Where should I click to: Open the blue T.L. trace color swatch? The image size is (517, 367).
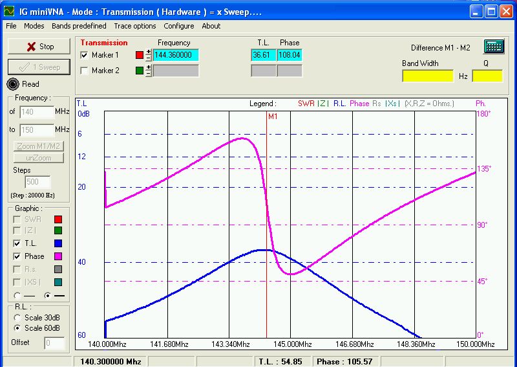tap(58, 244)
